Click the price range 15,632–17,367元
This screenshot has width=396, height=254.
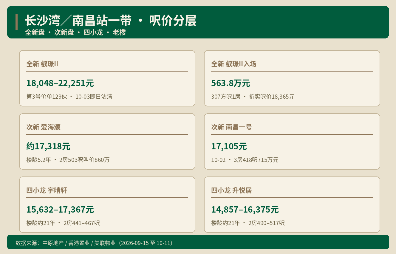pos(60,210)
